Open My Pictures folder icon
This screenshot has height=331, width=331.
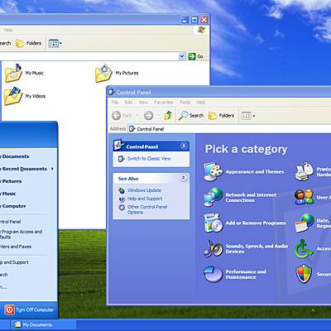coord(103,73)
